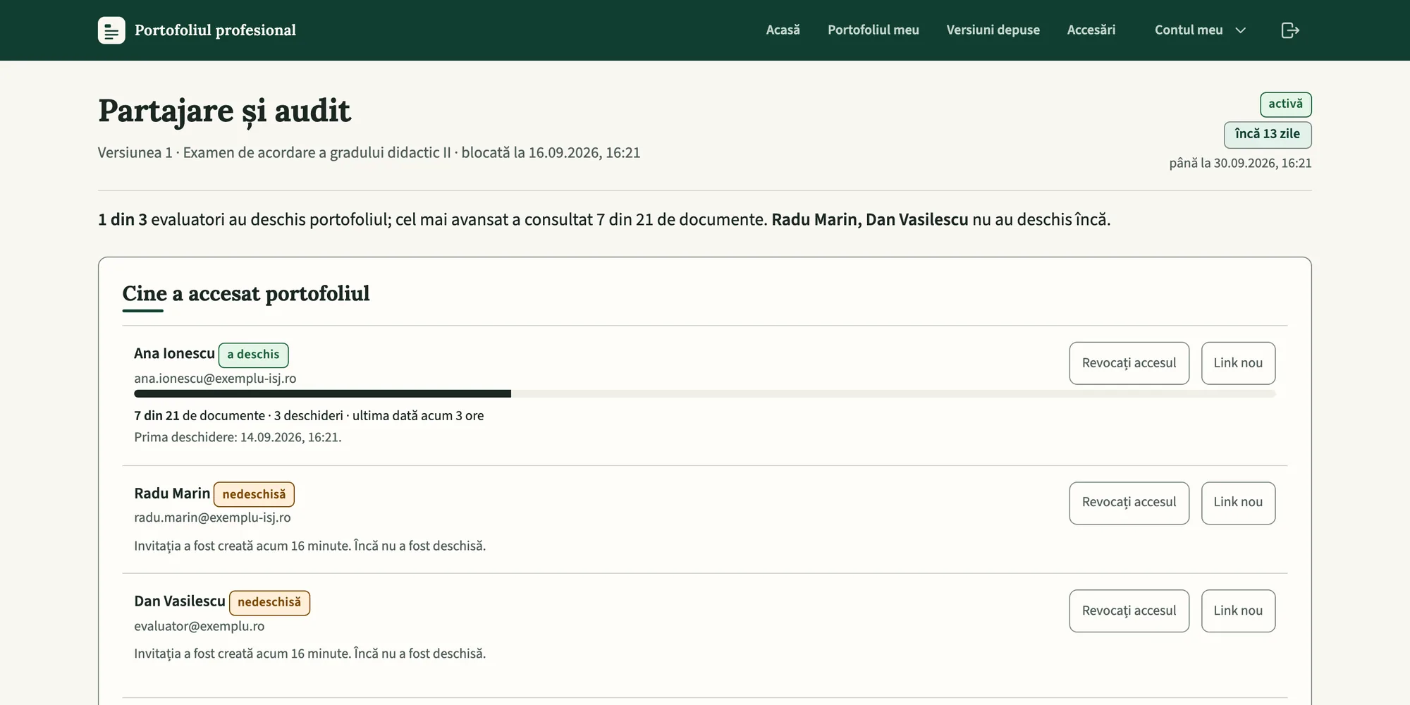Click the invitation note under evaluator@exemplu.ro
This screenshot has width=1410, height=705.
(x=309, y=654)
